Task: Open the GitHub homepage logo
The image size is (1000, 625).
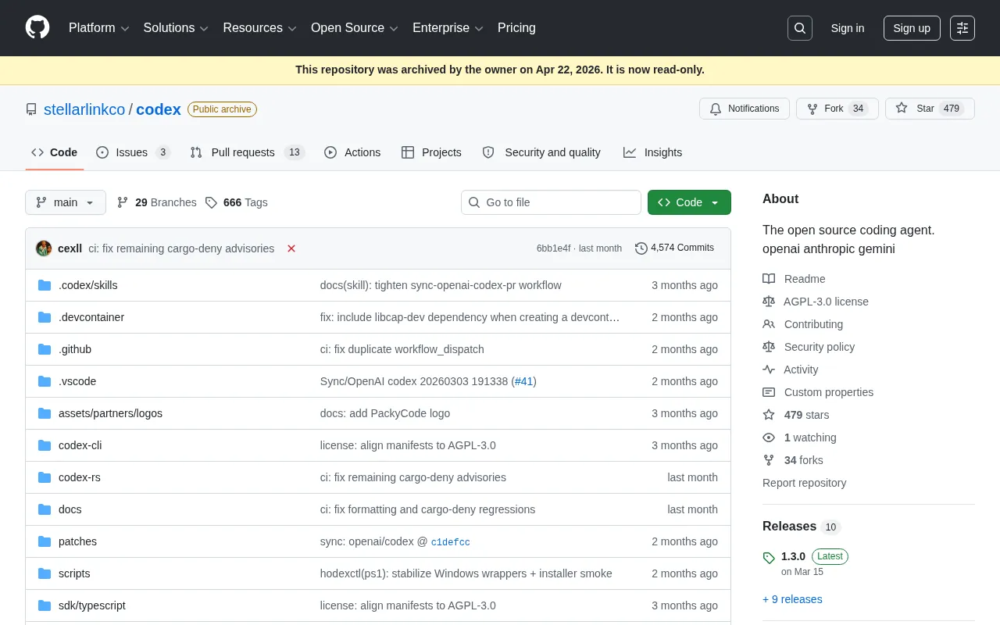Action: (x=37, y=28)
